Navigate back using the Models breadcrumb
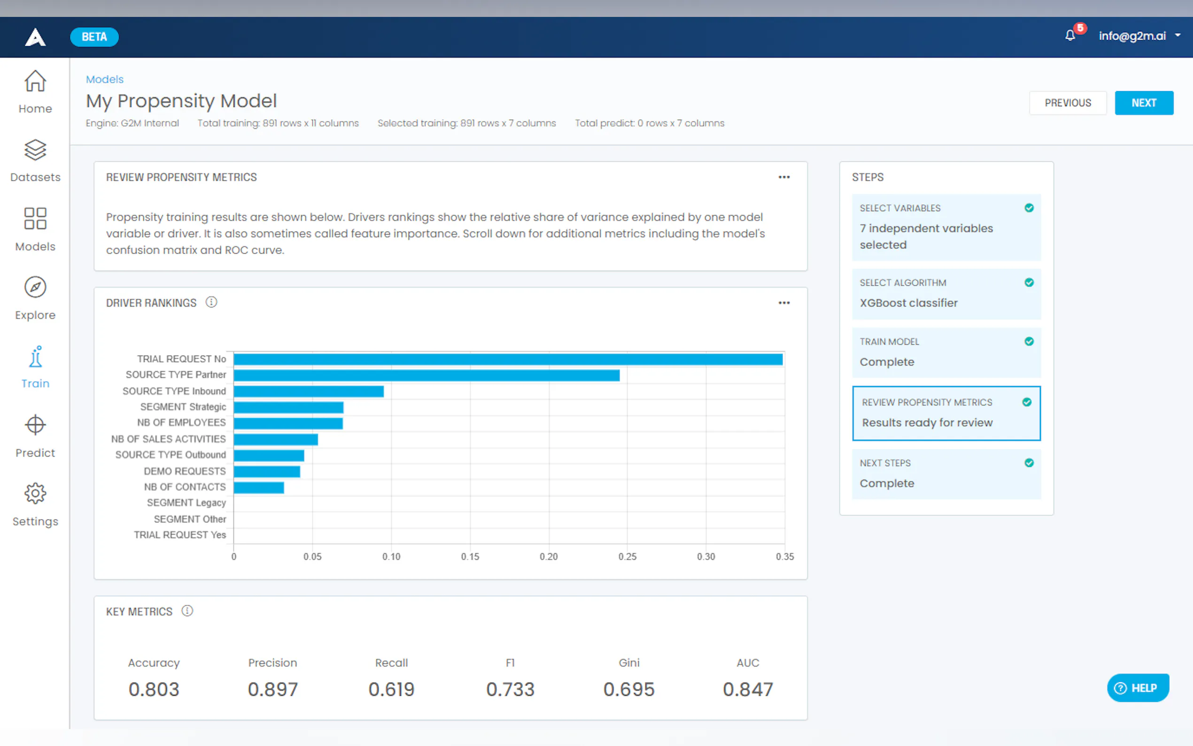 pos(105,79)
